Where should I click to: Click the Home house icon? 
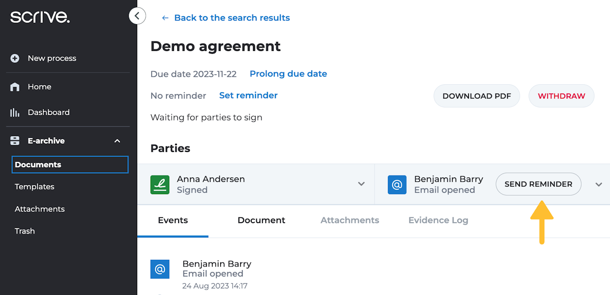[15, 87]
